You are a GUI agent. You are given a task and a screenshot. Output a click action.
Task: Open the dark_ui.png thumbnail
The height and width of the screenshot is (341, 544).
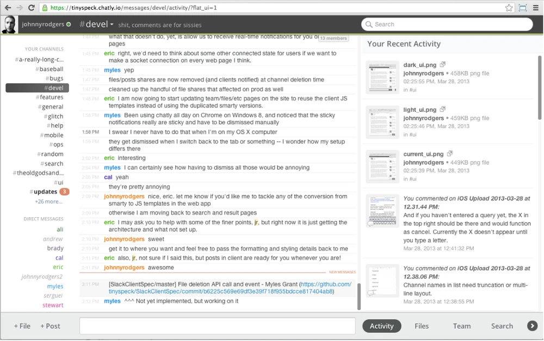[x=382, y=77]
